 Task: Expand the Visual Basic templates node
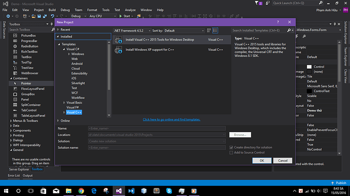(64, 103)
